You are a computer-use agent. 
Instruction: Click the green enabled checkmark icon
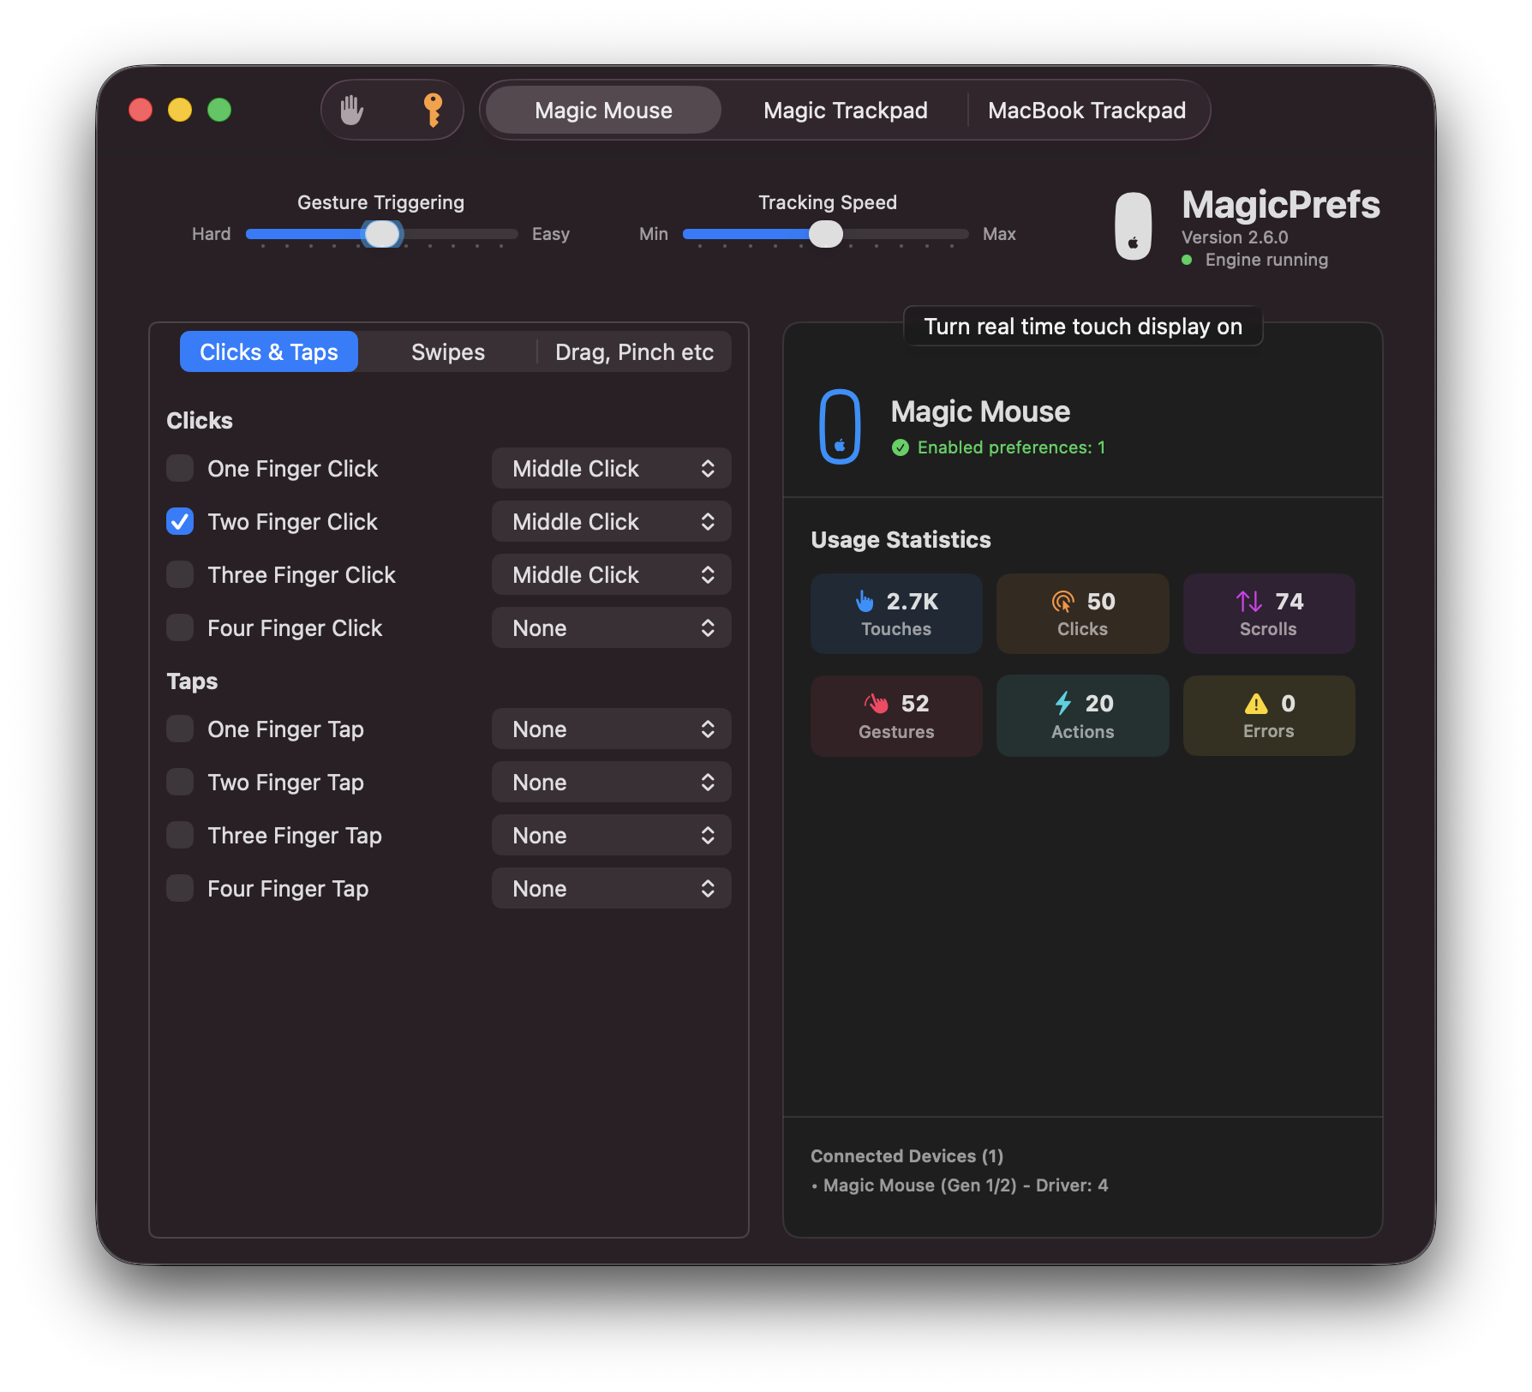coord(900,447)
